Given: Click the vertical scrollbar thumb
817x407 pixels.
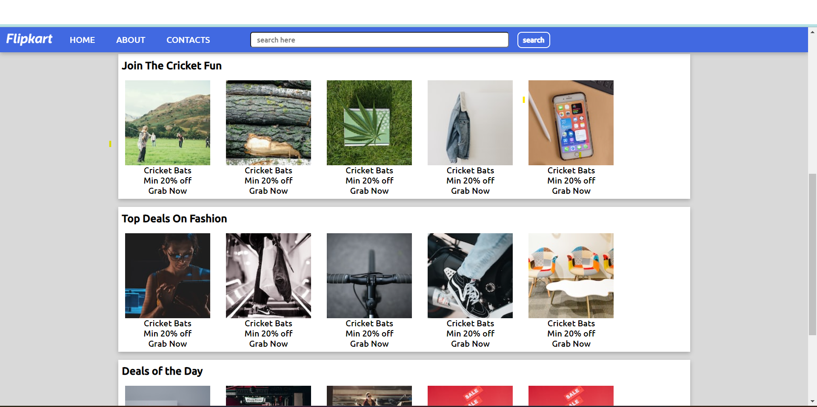Looking at the screenshot, I should pyautogui.click(x=812, y=254).
